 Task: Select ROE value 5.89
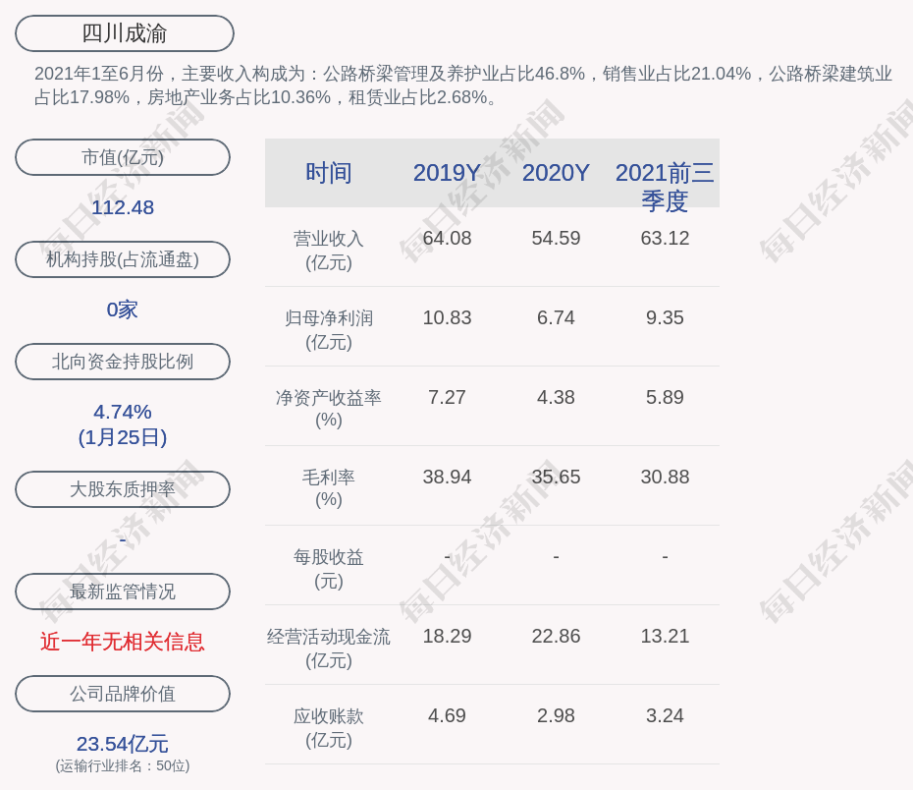[x=665, y=397]
